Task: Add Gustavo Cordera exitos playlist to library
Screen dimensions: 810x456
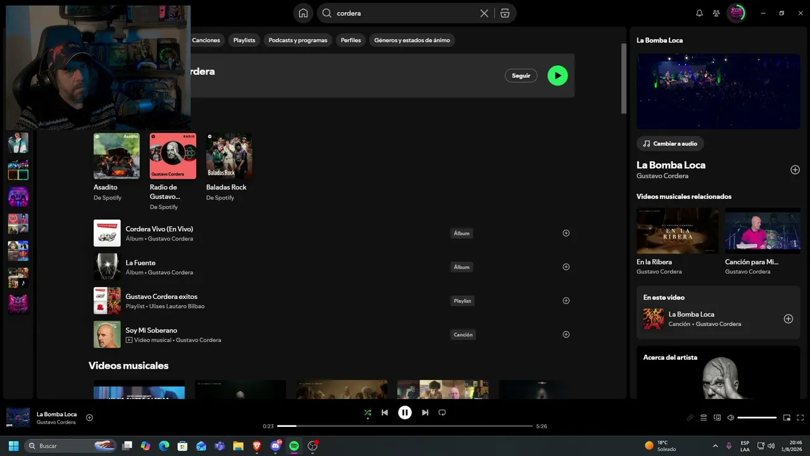Action: [566, 301]
